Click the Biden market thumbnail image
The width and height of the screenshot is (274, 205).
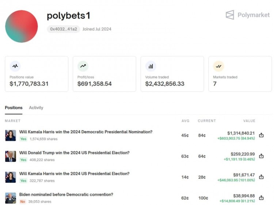click(11, 198)
